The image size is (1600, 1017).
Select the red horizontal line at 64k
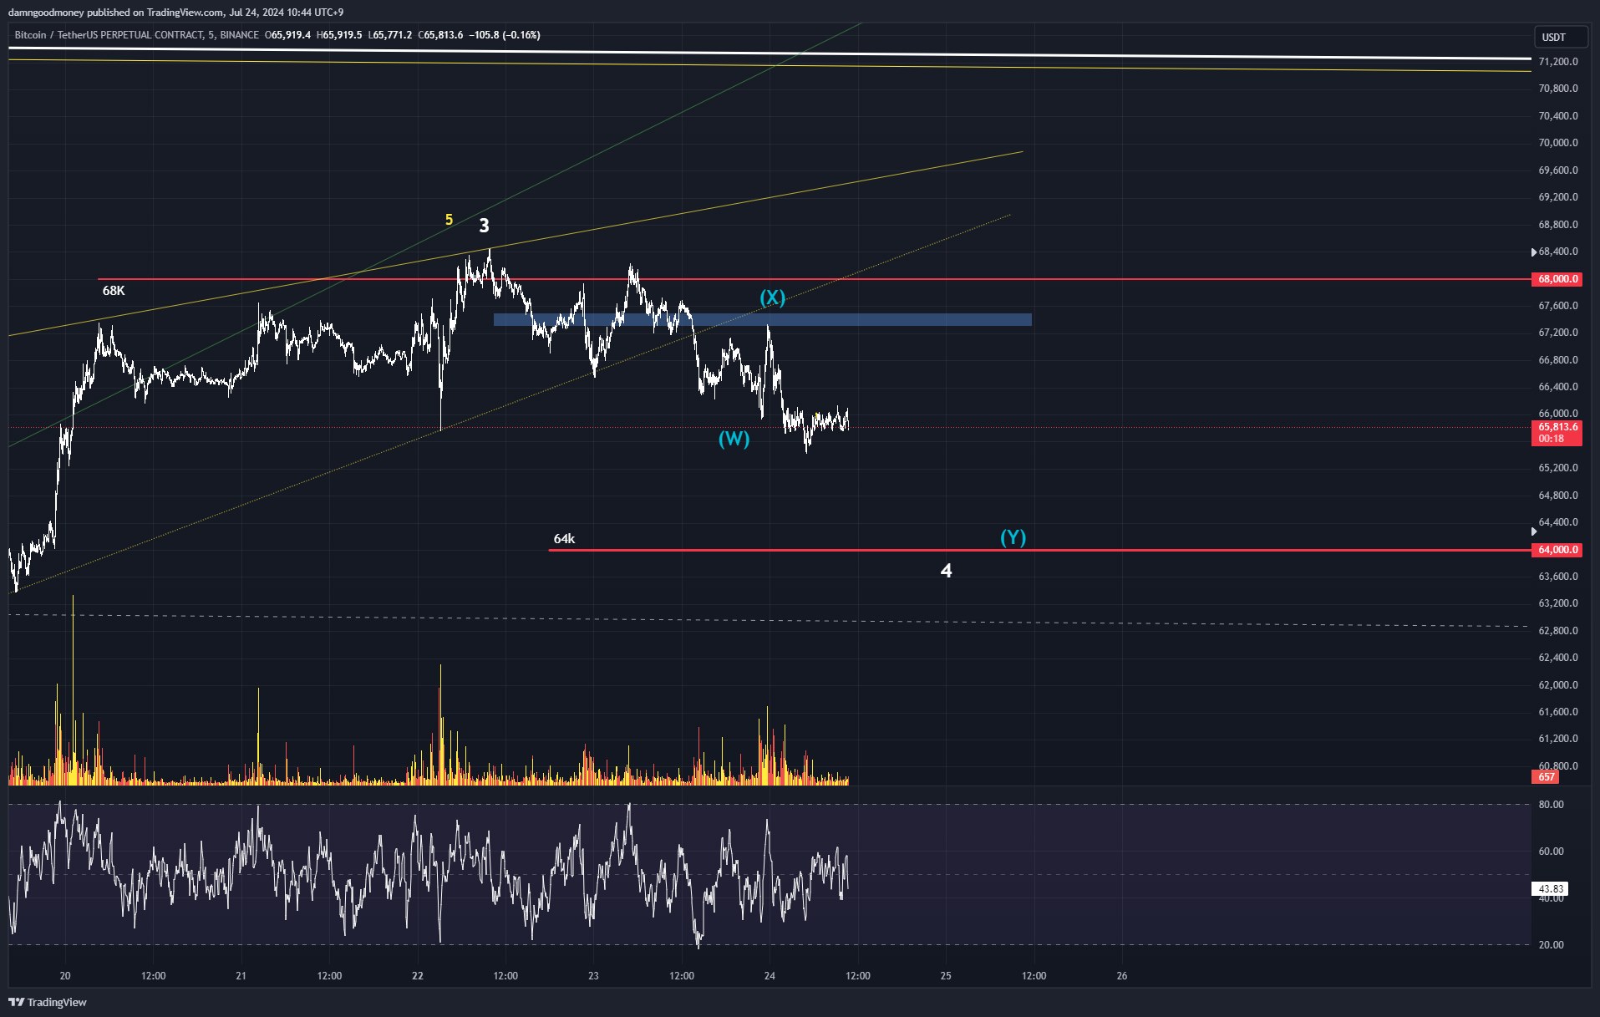[1039, 550]
